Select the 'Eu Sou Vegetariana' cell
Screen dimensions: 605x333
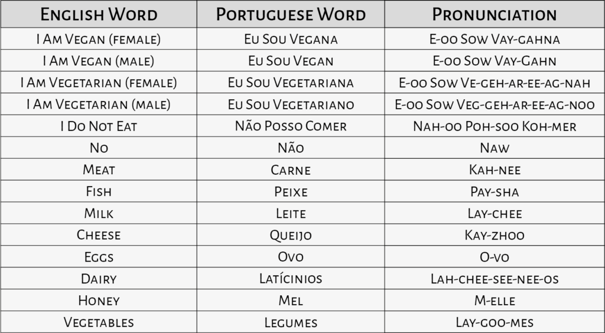pos(291,82)
